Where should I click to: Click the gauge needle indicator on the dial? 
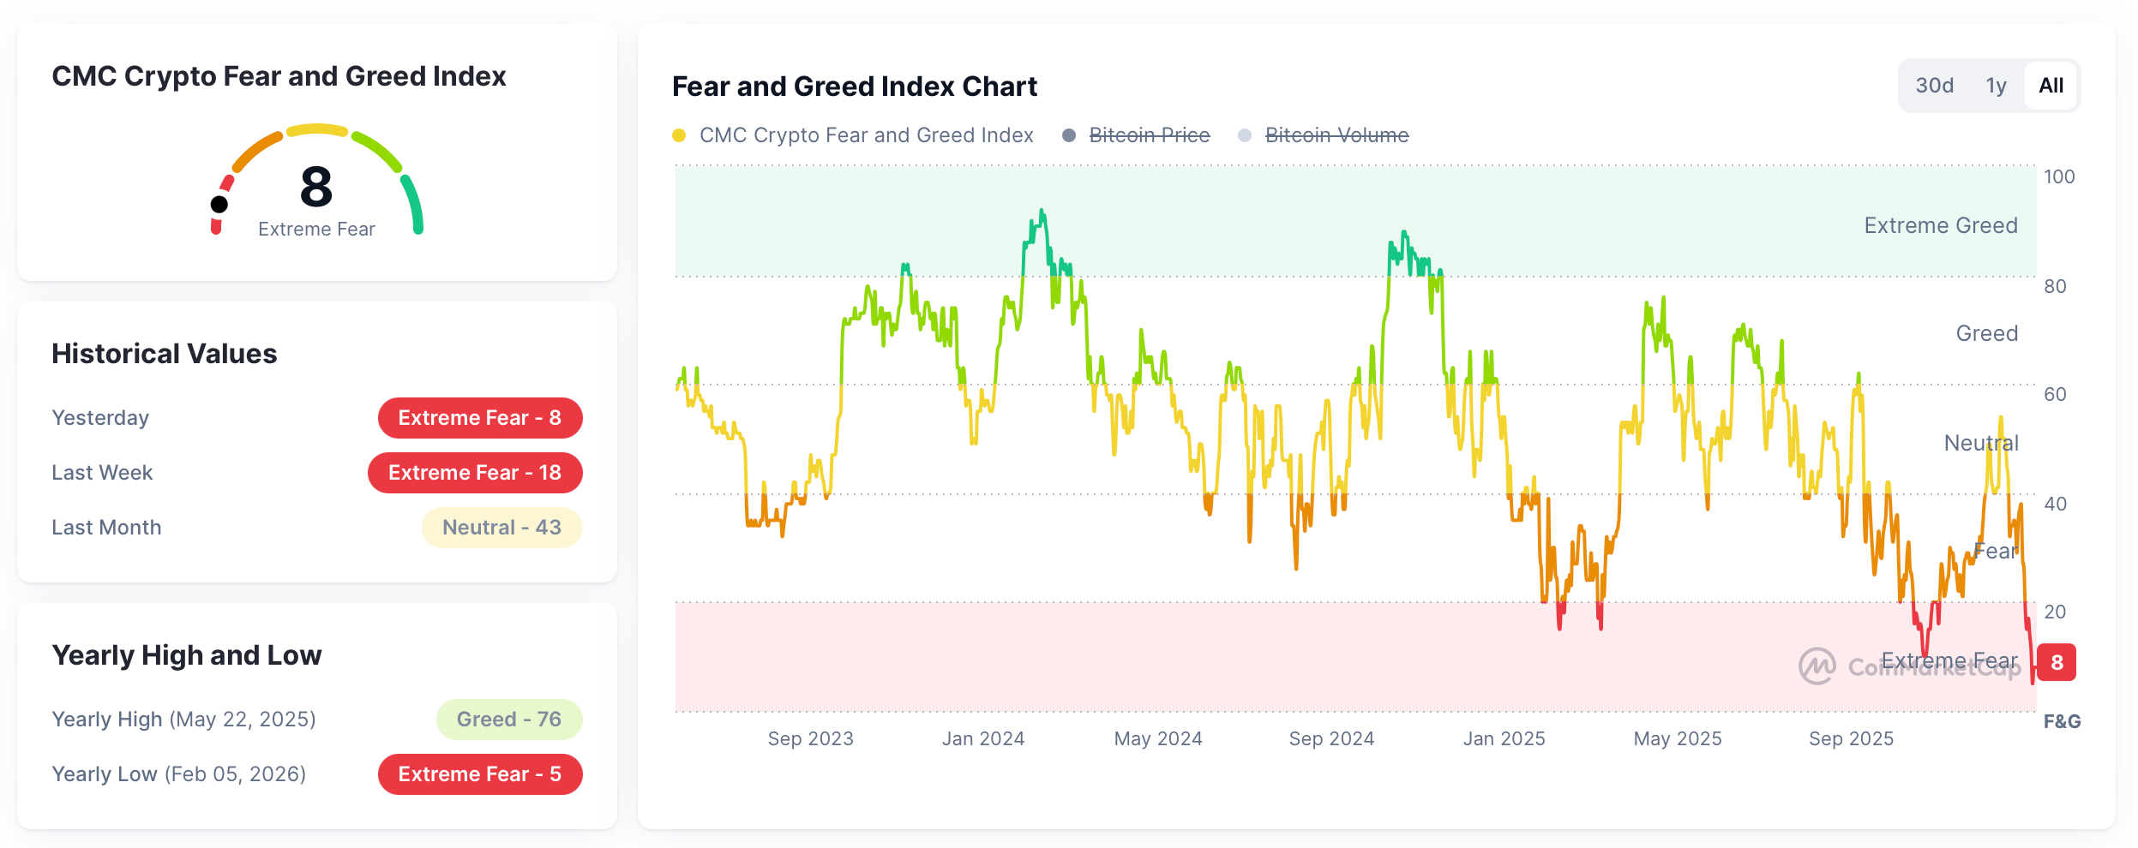tap(219, 203)
